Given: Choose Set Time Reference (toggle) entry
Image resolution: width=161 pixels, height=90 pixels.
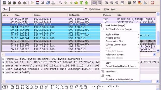Looking at the screenshot, I should 119,29.
